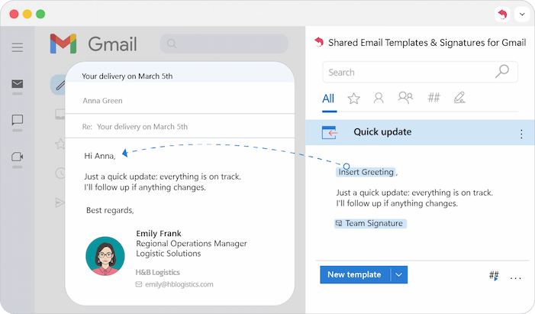Image resolution: width=535 pixels, height=314 pixels.
Task: Click 'Best regards,' in the email body
Action: pos(110,210)
